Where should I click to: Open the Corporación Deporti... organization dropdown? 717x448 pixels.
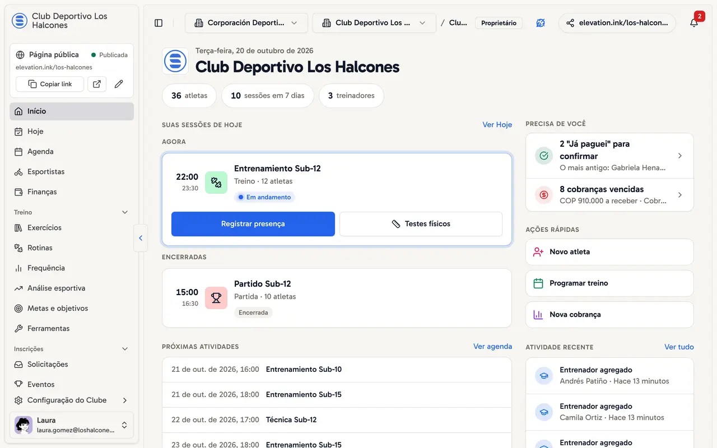click(246, 23)
